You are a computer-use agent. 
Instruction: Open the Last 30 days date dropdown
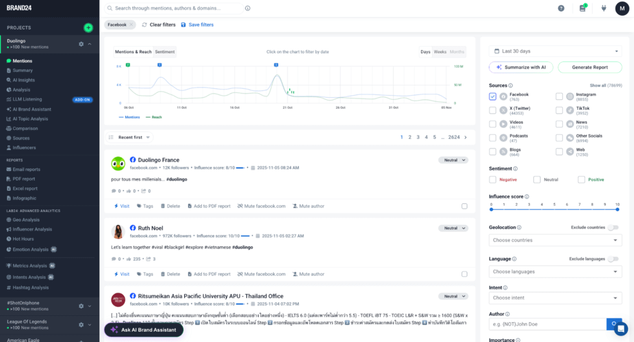click(x=555, y=51)
